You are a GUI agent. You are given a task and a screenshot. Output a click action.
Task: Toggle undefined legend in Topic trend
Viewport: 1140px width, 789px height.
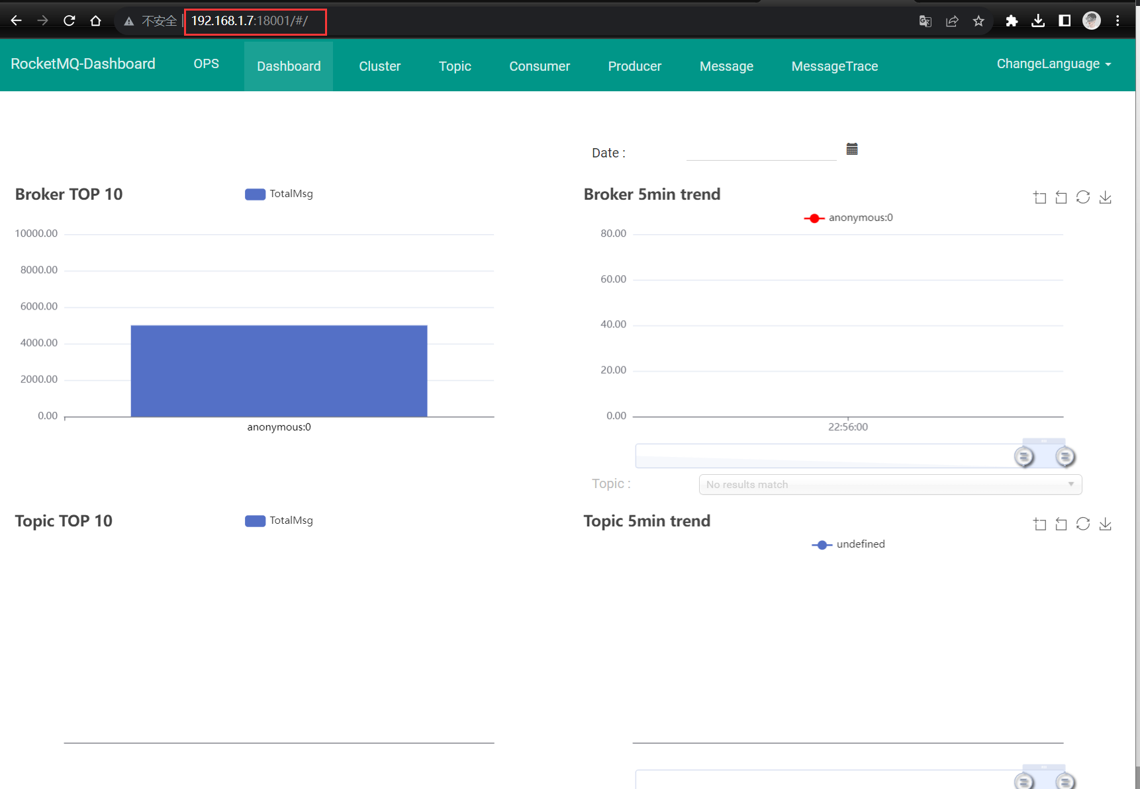pyautogui.click(x=849, y=544)
